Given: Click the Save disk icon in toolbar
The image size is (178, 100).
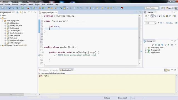Looking at the screenshot, I should point(3,8).
